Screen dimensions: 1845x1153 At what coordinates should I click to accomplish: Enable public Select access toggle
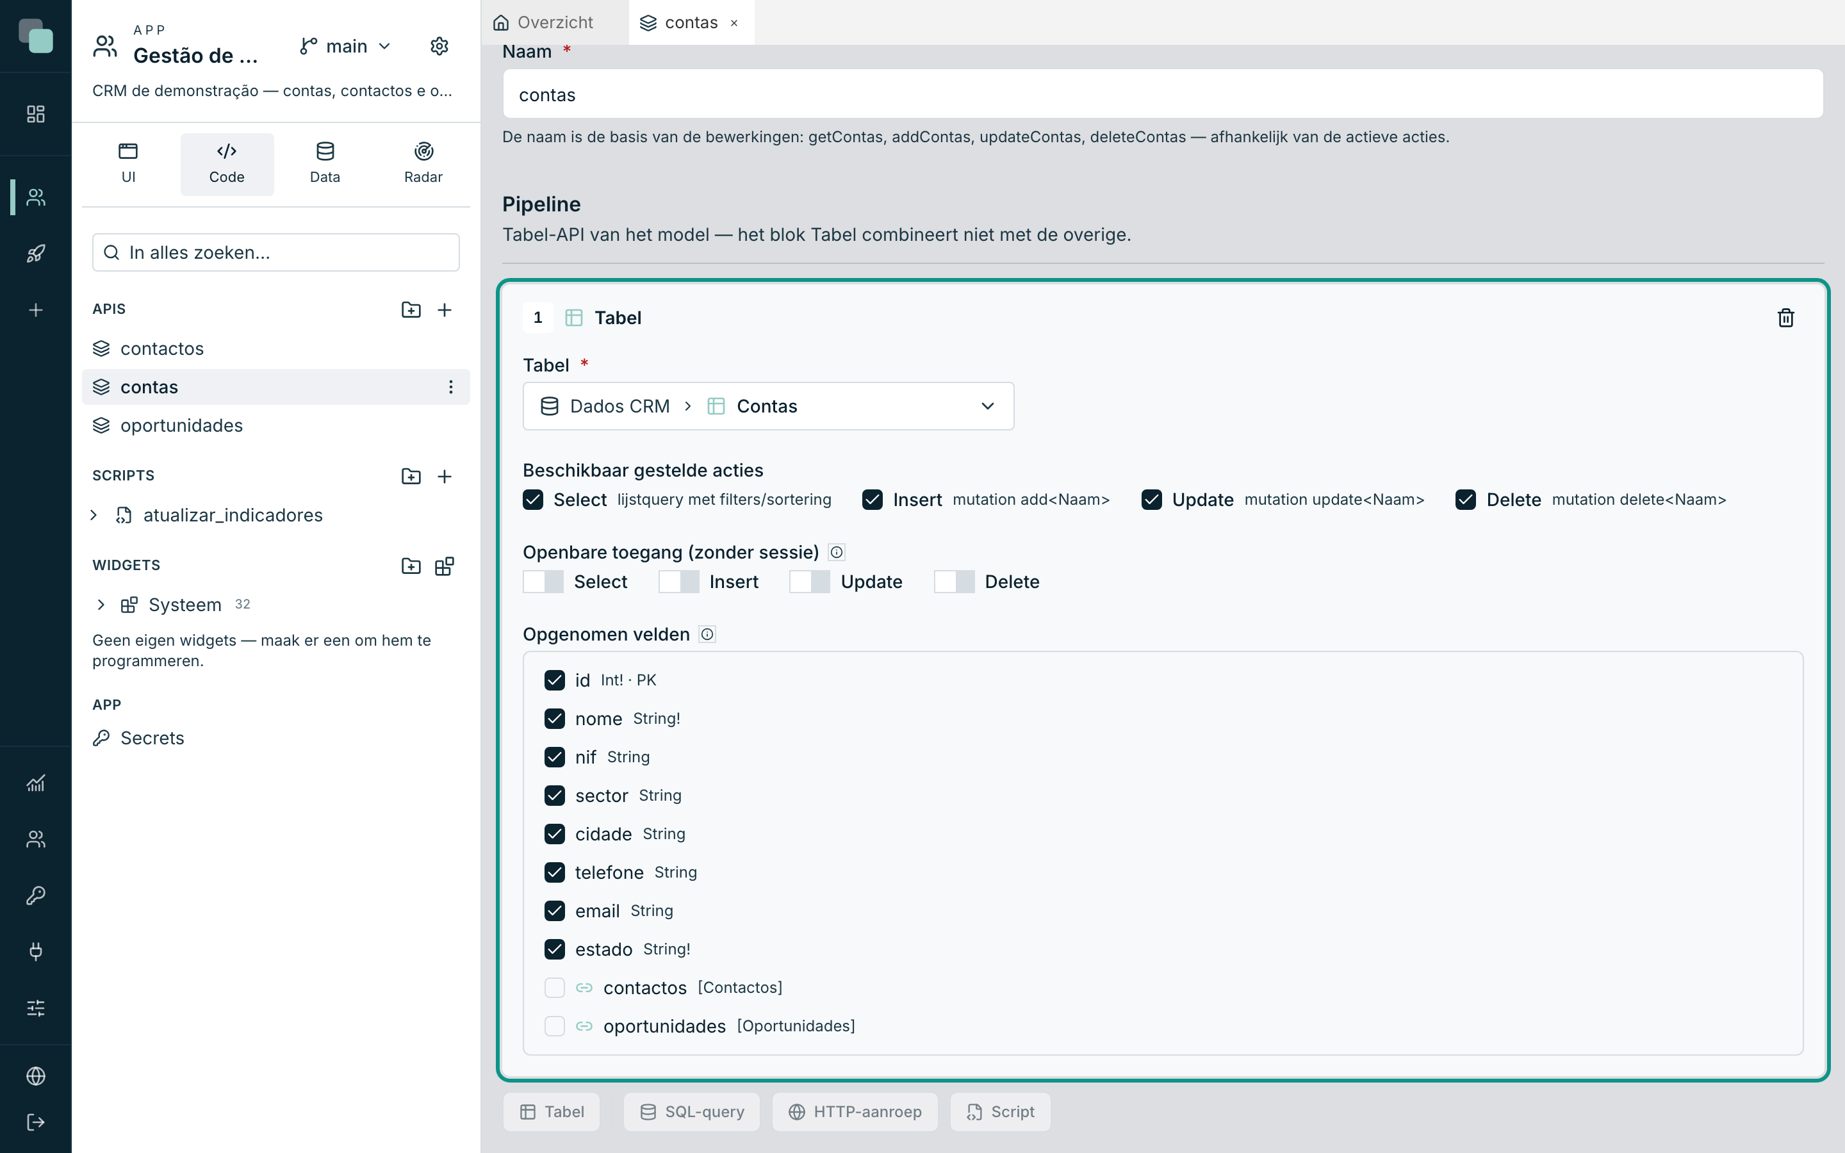(x=543, y=582)
